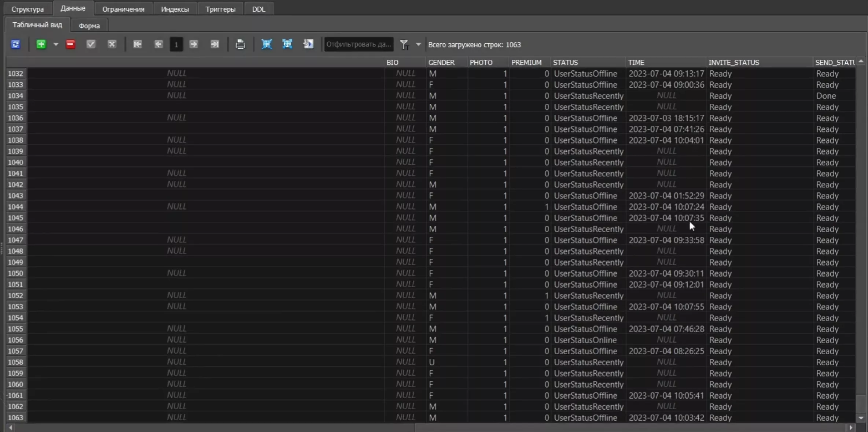Click TIME cell '2023-07-04 10:07:35'
868x432 pixels.
(666, 218)
